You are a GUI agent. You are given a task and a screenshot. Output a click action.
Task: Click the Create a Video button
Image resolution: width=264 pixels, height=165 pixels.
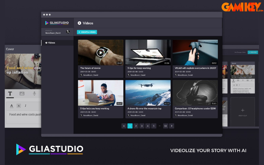87,32
